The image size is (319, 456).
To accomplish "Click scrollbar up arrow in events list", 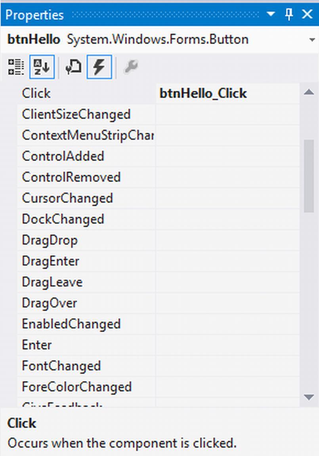I will [x=309, y=92].
